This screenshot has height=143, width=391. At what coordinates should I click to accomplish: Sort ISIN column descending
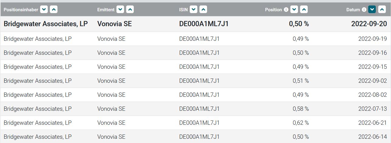pos(194,10)
